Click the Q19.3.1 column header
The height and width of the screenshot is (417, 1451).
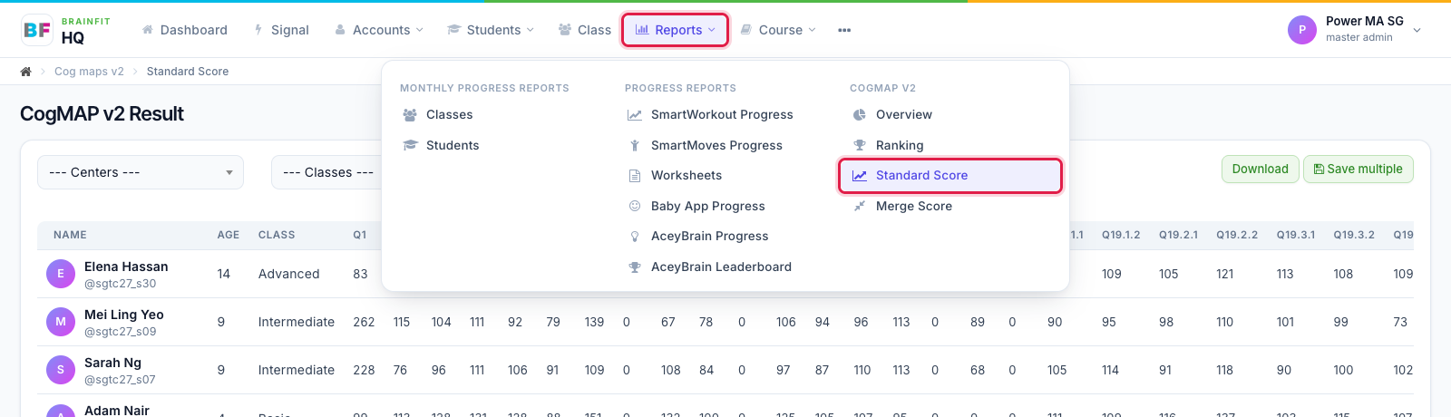(1296, 235)
